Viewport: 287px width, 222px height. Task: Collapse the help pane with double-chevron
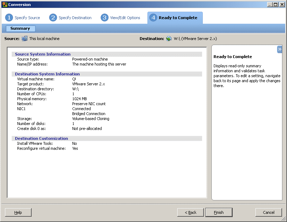click(x=280, y=49)
